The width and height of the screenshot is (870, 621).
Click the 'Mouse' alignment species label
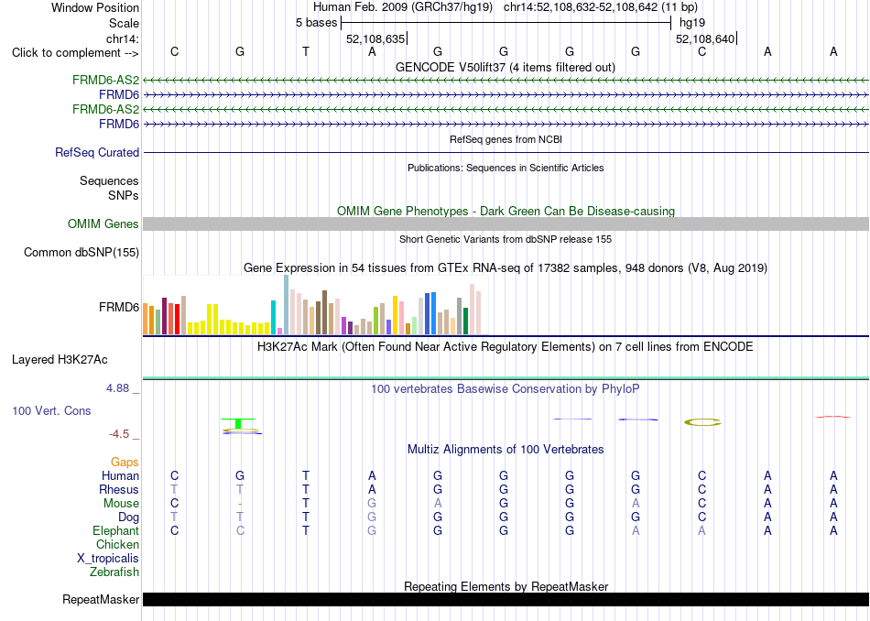pyautogui.click(x=121, y=504)
